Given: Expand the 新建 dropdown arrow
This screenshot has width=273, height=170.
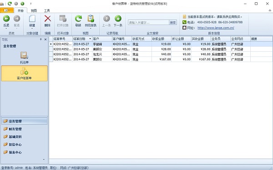Looking at the screenshot, I should [32, 29].
